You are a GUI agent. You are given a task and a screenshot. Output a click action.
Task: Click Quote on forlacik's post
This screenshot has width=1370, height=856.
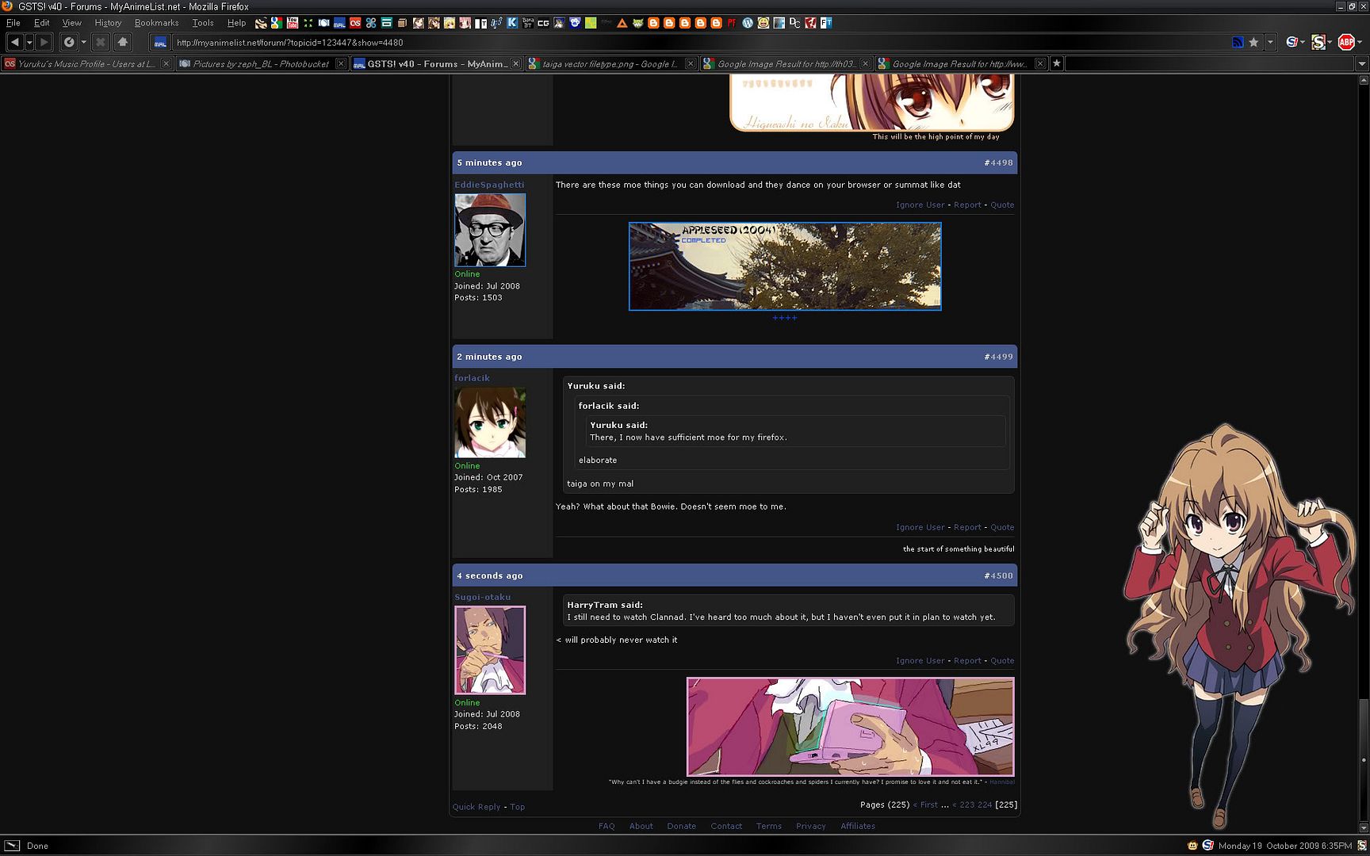click(1002, 527)
